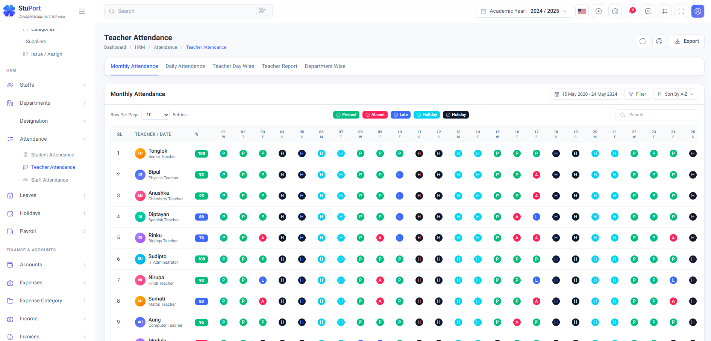Click Sudipto IT Administrator label
Viewport: 711px width, 341px height.
pos(163,263)
